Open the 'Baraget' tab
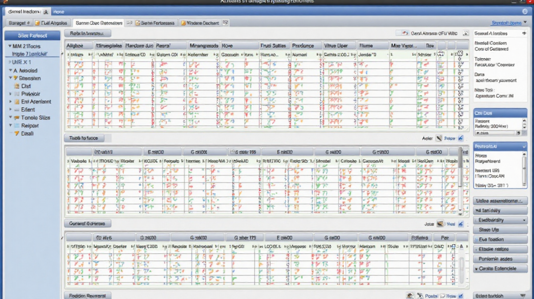Viewport: 534px width, 299px height. tap(18, 23)
